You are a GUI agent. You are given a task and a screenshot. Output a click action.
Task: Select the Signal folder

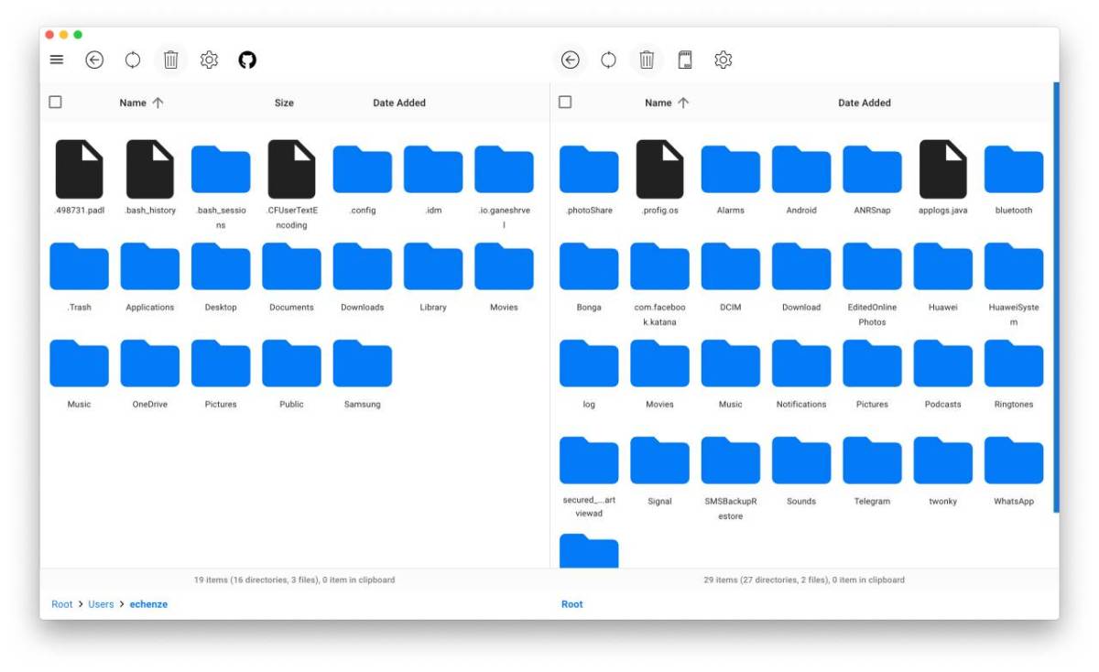click(659, 470)
